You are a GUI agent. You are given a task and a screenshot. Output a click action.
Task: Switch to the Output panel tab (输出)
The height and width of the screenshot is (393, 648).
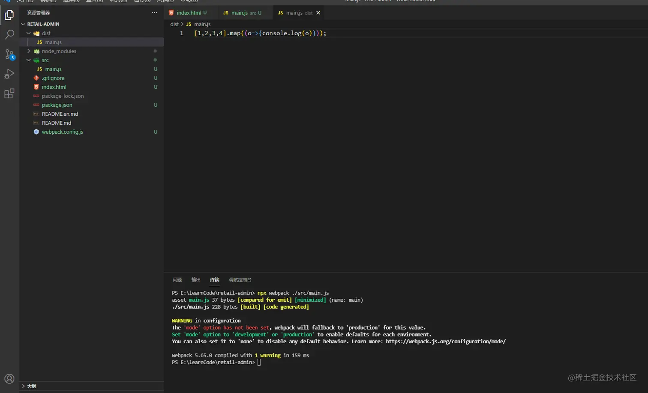pos(196,280)
